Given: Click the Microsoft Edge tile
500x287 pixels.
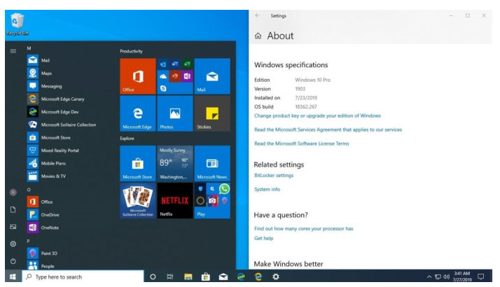Looking at the screenshot, I should pos(138,113).
